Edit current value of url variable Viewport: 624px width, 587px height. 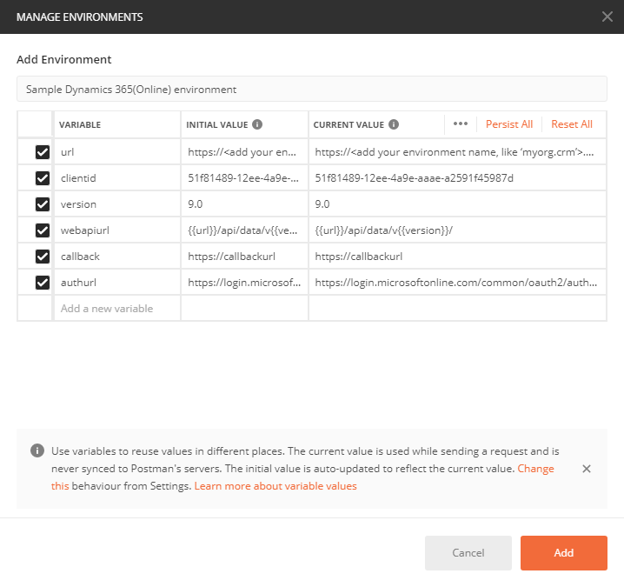(x=457, y=152)
